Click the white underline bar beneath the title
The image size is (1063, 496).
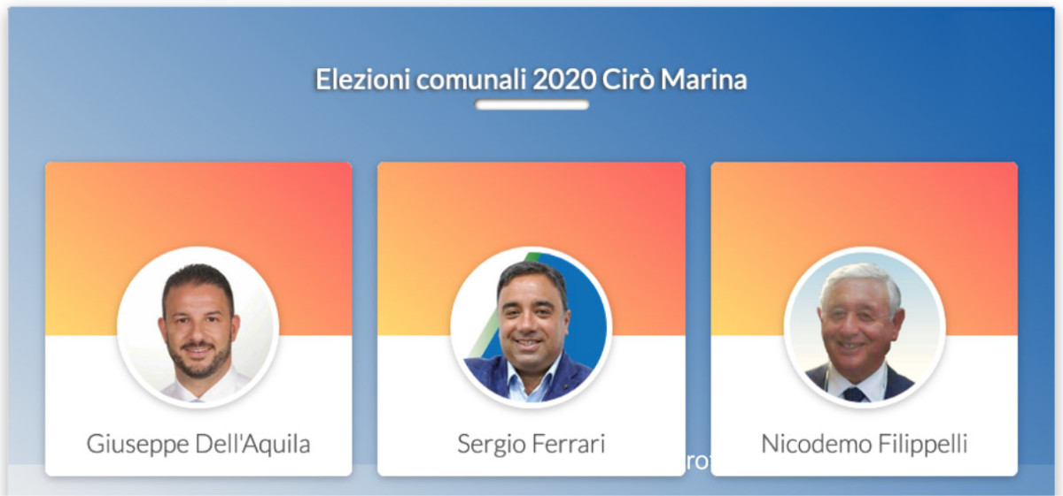click(531, 105)
